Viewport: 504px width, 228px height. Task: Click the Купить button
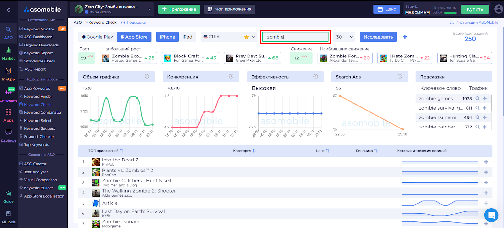click(x=475, y=9)
